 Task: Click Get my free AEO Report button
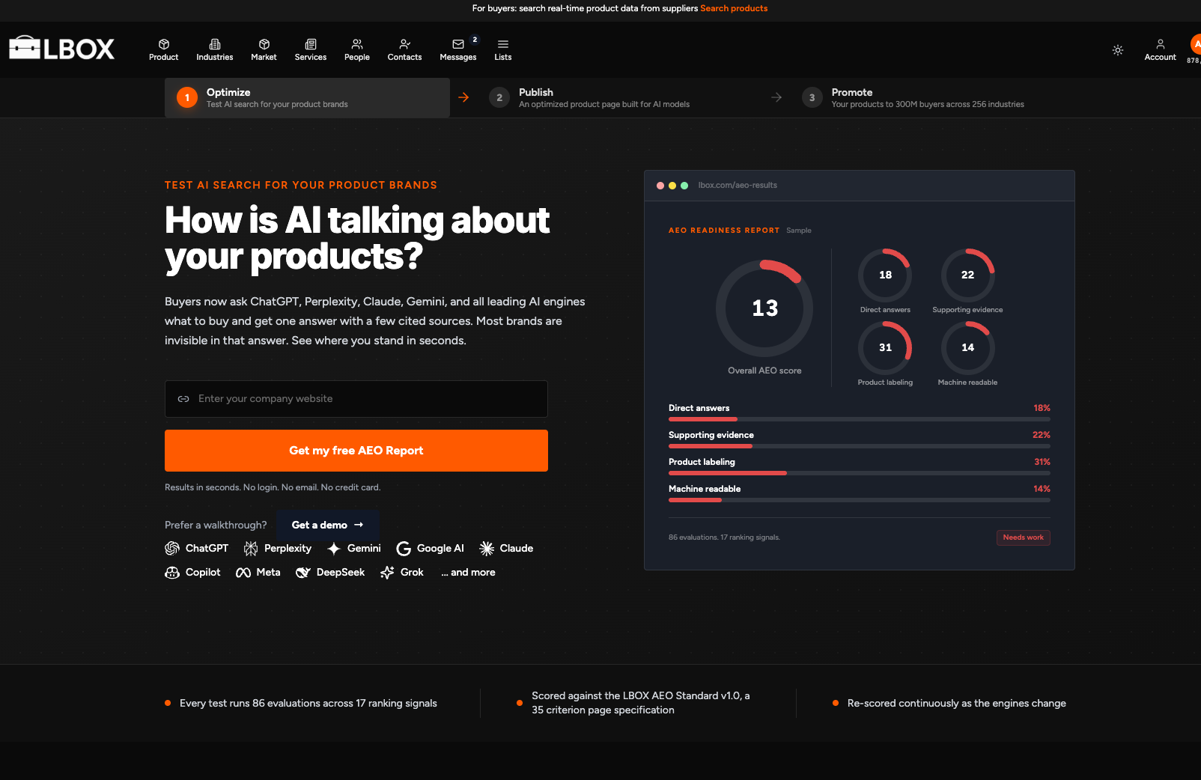click(x=356, y=451)
